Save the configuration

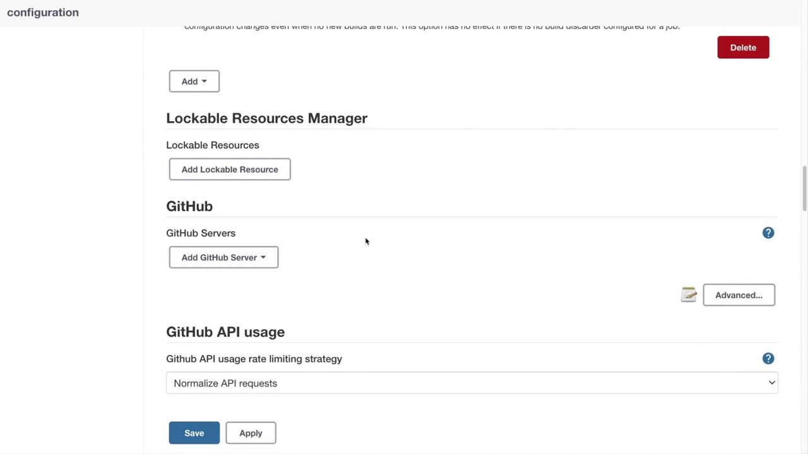point(194,433)
